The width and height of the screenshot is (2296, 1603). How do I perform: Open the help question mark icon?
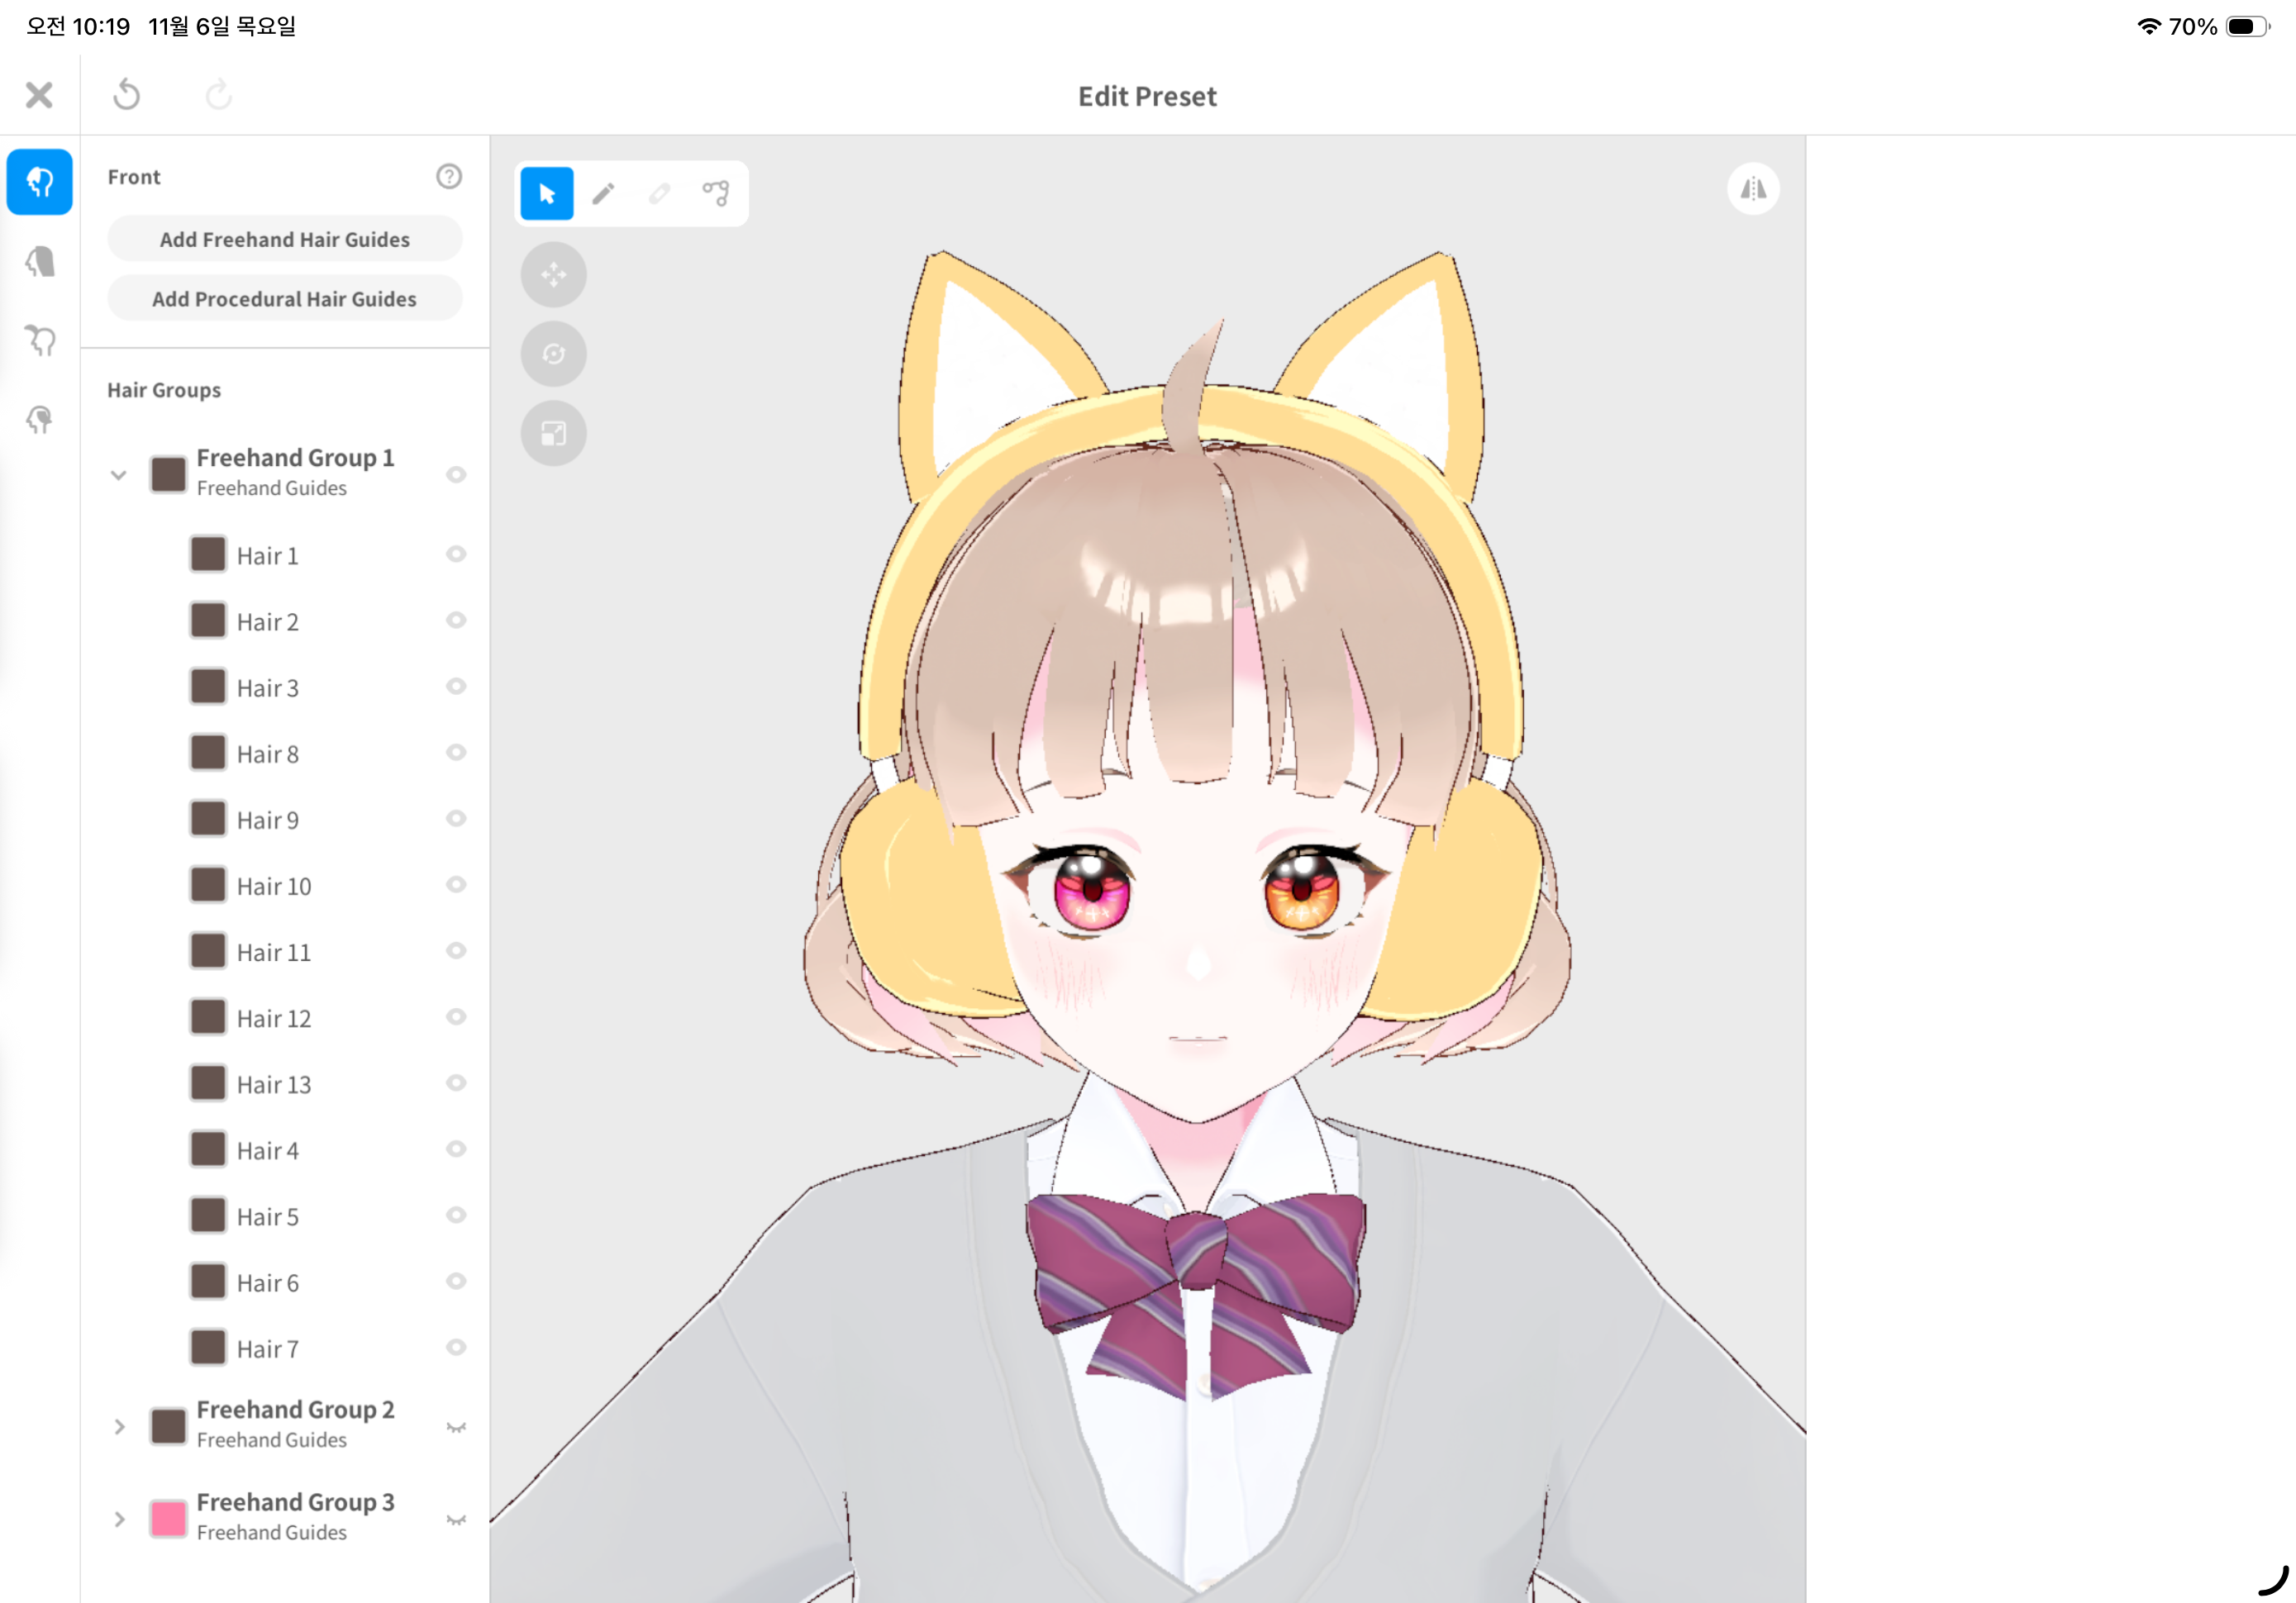click(449, 177)
